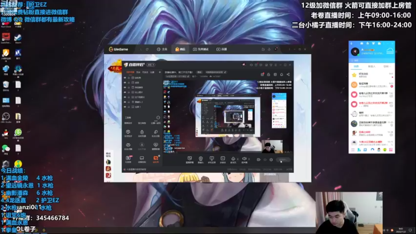The height and width of the screenshot is (234, 416).
Task: Open the cube tool in the toolbox grid
Action: 128,132
